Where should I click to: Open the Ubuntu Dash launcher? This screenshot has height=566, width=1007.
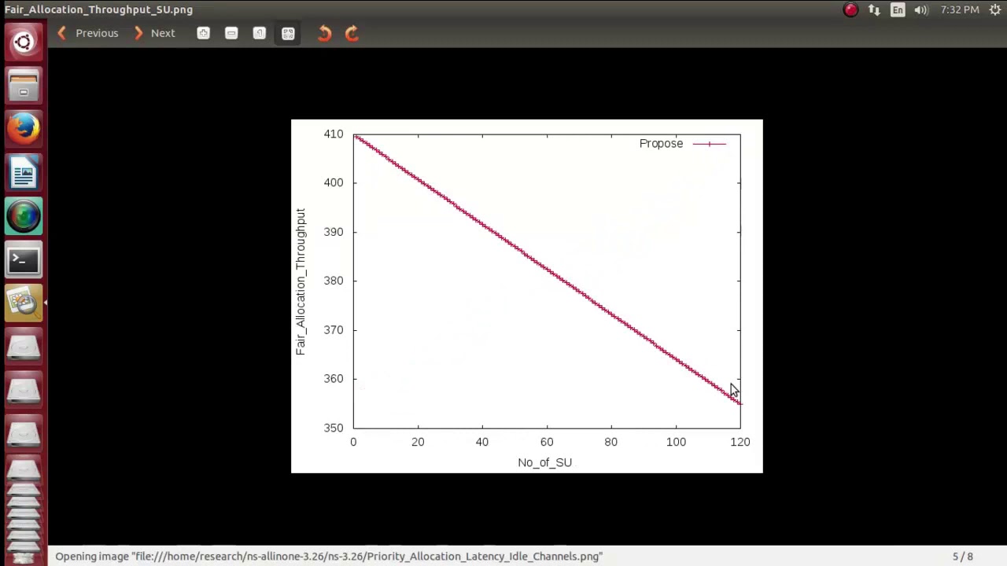click(24, 42)
